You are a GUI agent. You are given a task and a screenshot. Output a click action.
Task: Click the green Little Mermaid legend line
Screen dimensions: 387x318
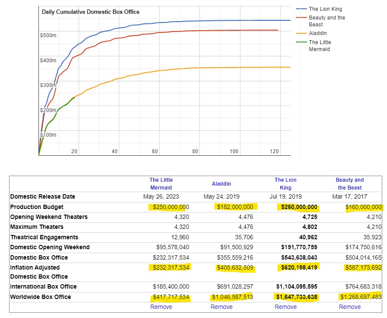(301, 42)
